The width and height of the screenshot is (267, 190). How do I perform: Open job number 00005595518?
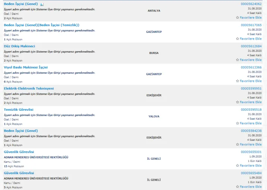point(251,110)
